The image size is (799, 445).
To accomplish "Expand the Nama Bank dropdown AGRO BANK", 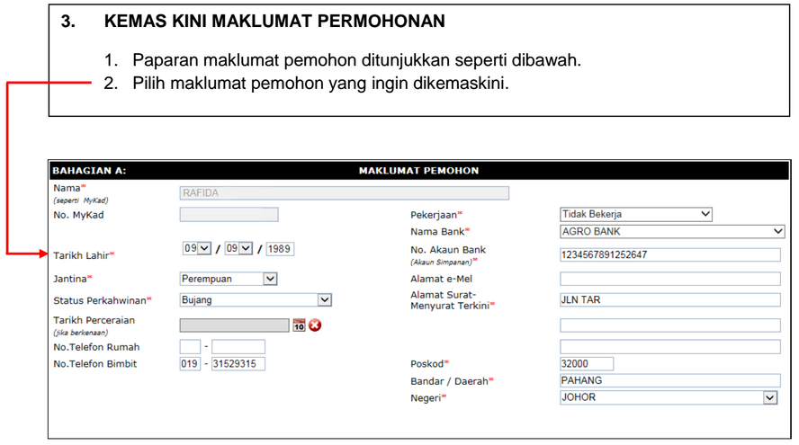I will [672, 232].
